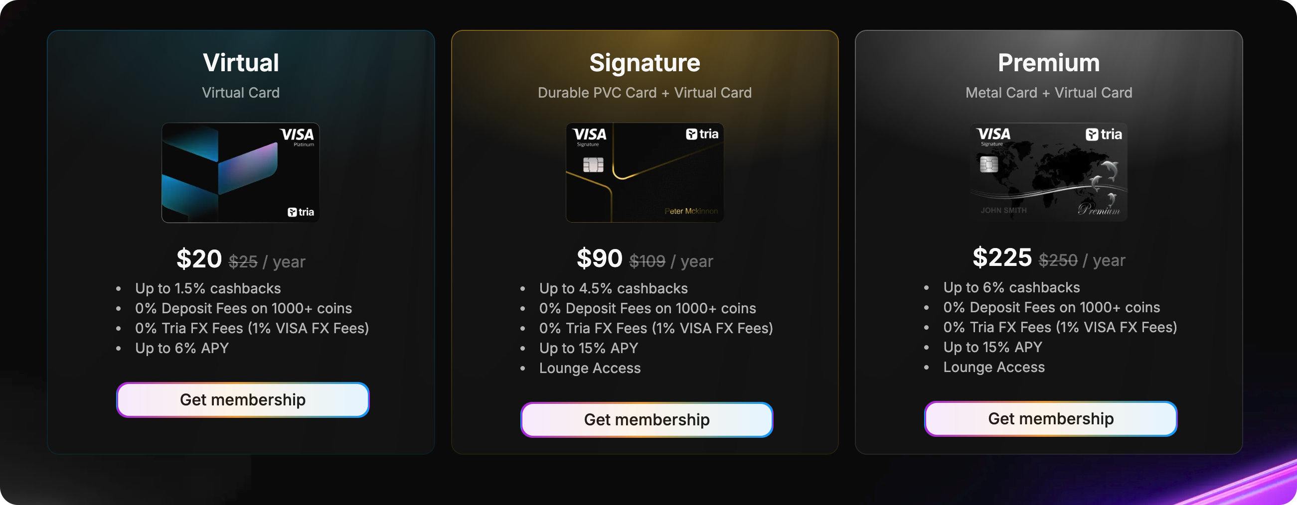Click the Premium plan heading
The image size is (1297, 505).
[1048, 63]
